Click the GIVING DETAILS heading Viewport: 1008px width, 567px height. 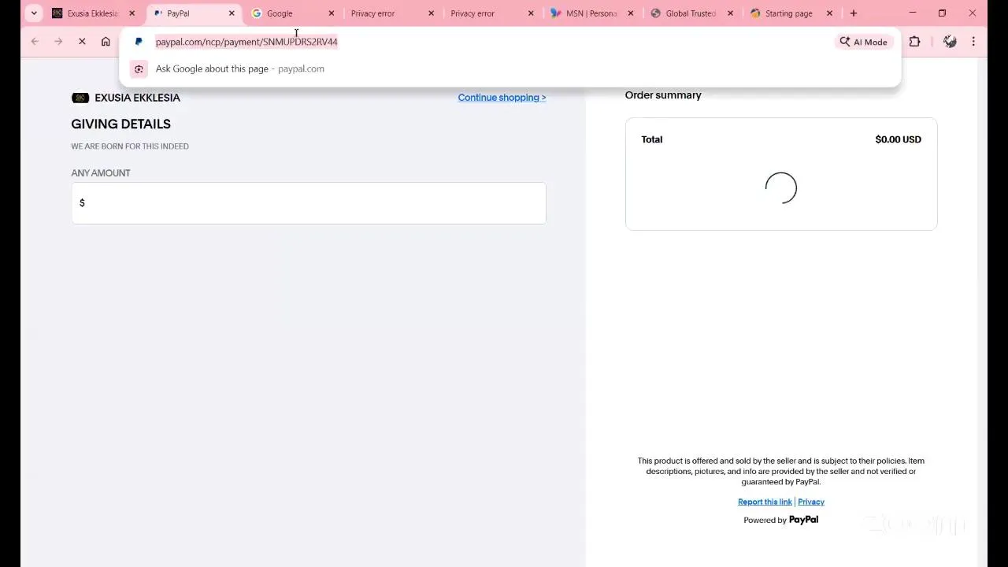pyautogui.click(x=120, y=124)
